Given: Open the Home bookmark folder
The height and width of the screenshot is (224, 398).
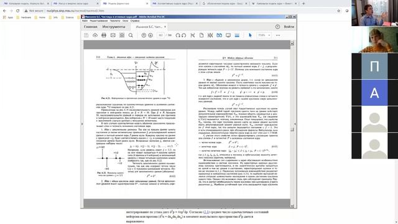Looking at the screenshot, I should pyautogui.click(x=40, y=17).
